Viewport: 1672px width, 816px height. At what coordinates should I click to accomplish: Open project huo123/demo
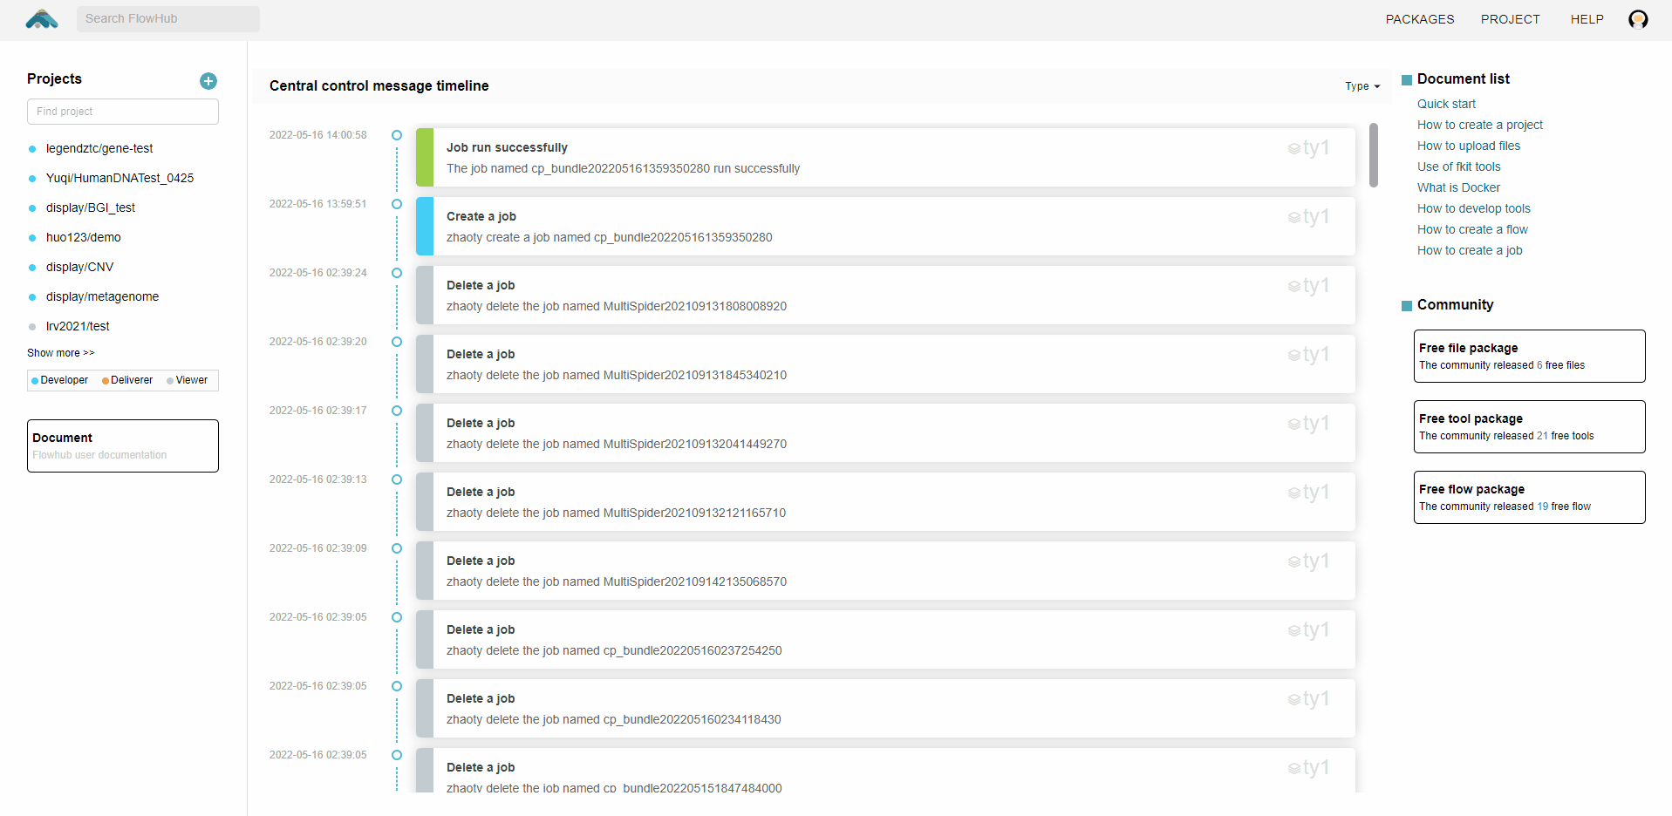pyautogui.click(x=84, y=237)
